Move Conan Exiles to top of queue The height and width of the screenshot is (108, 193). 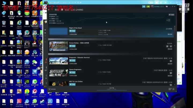(167, 46)
